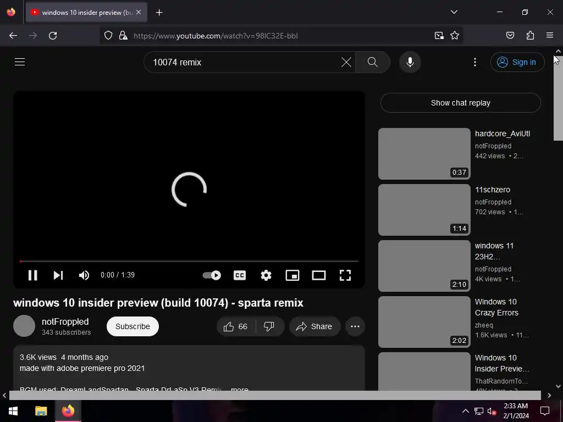Open YouTube settings three-dot menu
The height and width of the screenshot is (422, 563).
(475, 62)
